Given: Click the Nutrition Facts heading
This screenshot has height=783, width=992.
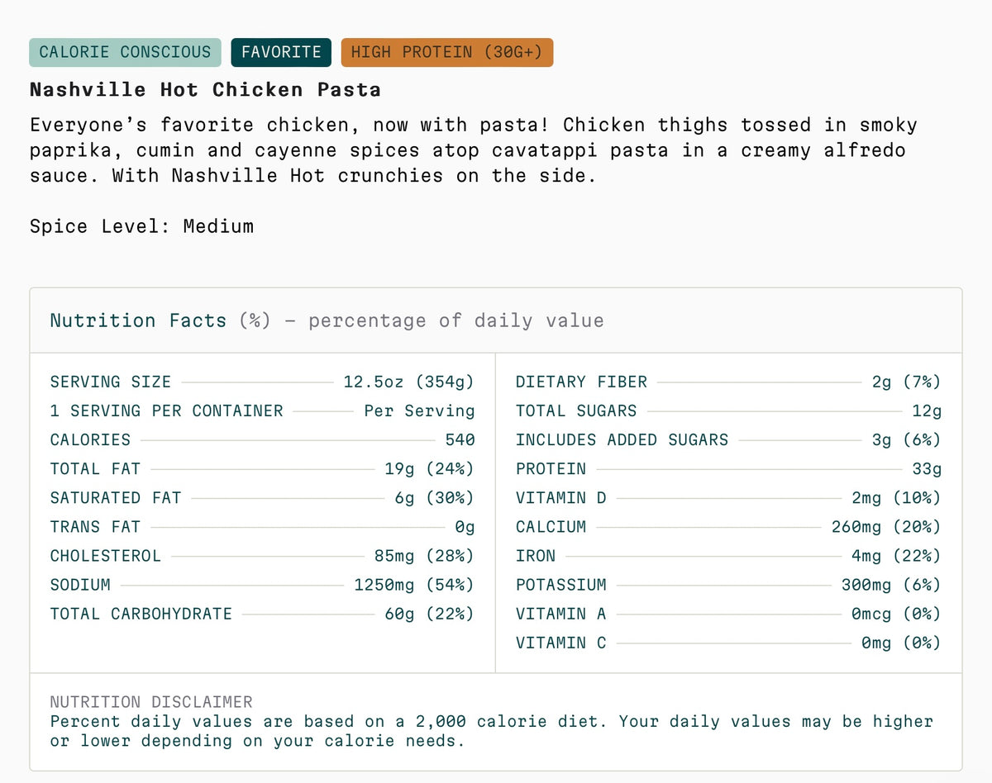Looking at the screenshot, I should [x=138, y=320].
